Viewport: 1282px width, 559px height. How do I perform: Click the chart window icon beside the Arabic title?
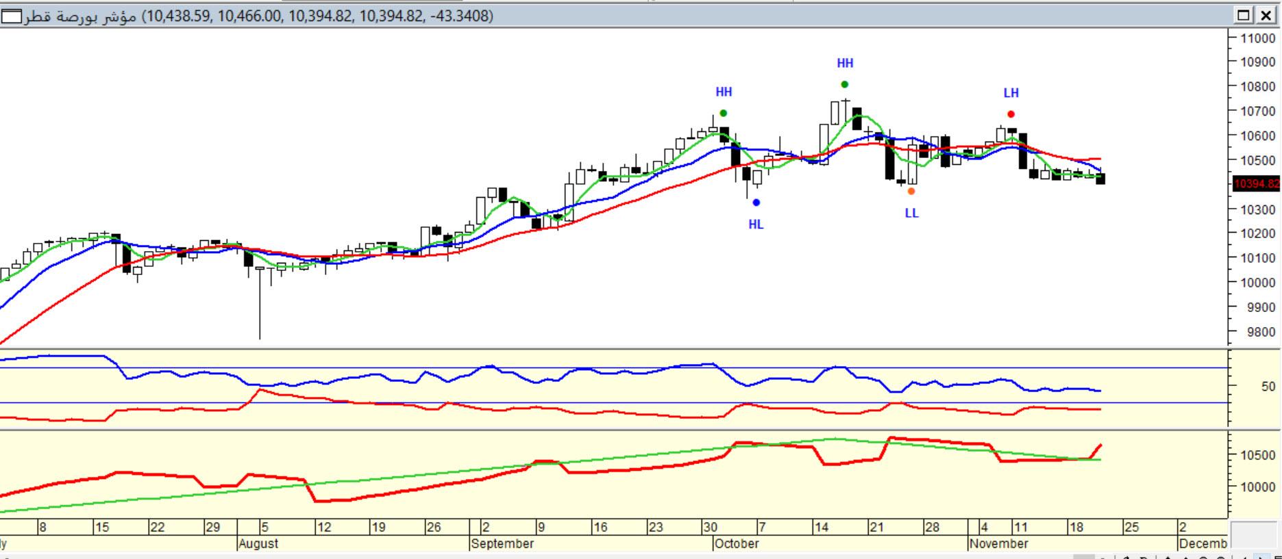12,16
